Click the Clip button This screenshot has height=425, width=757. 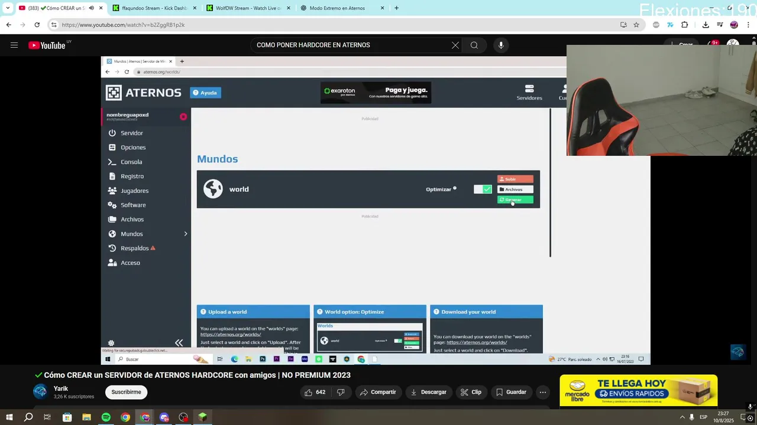(471, 392)
